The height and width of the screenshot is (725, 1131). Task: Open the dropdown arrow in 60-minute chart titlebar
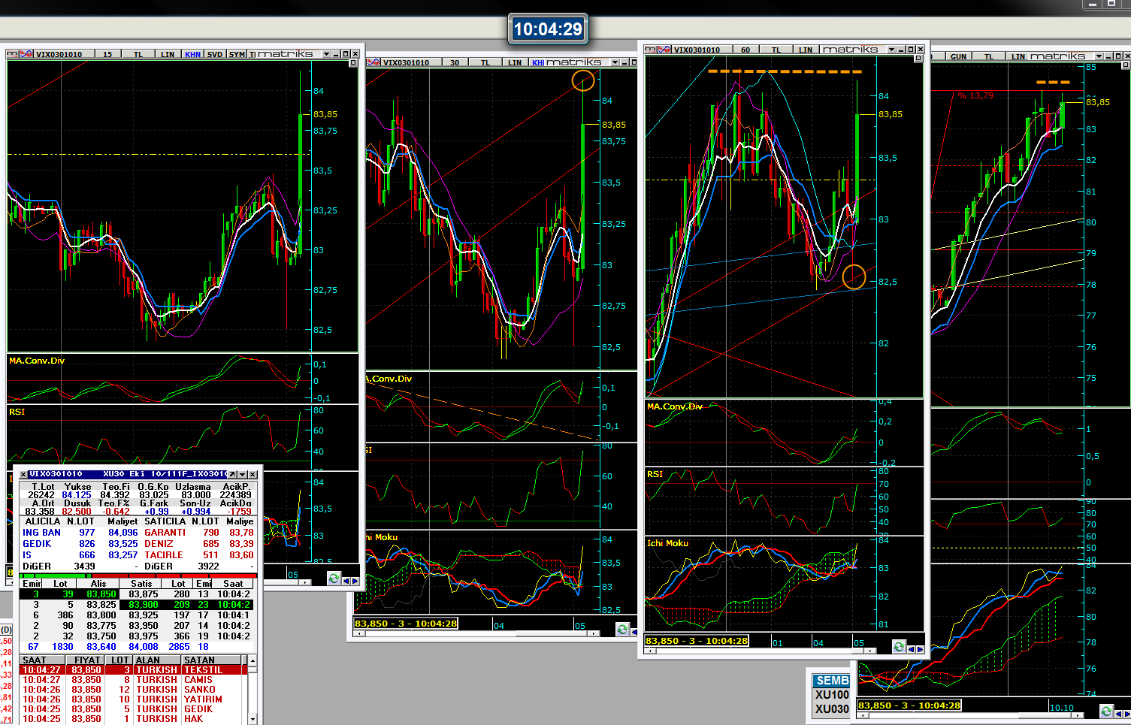pos(892,50)
